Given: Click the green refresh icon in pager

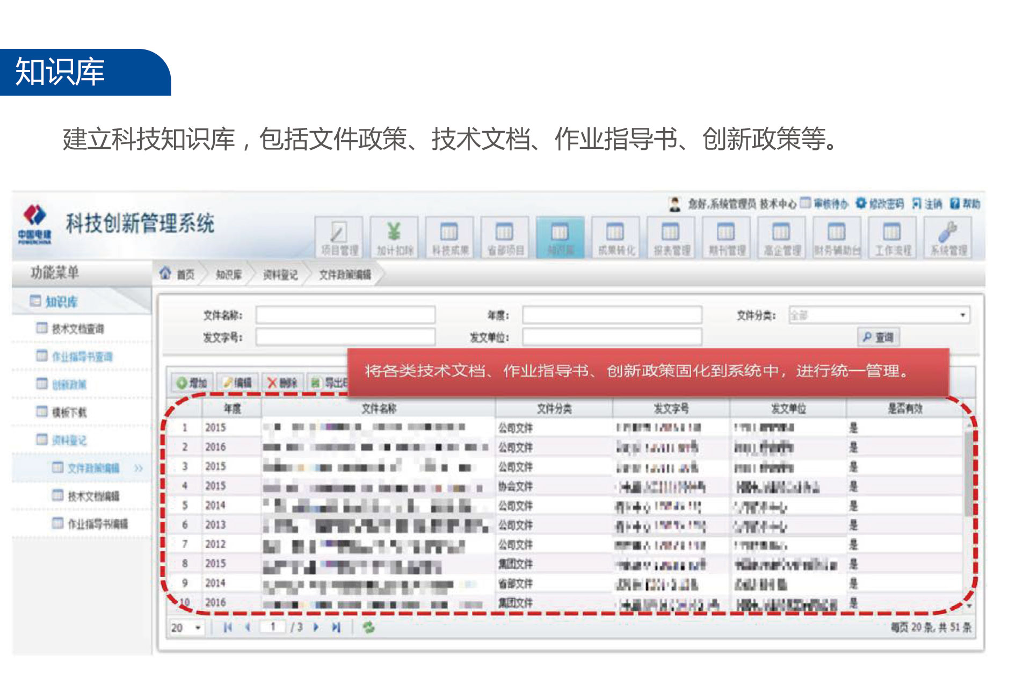Looking at the screenshot, I should [368, 627].
